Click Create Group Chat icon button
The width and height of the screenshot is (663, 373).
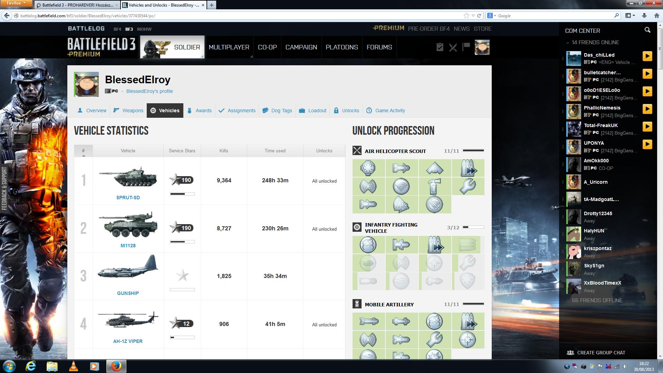tap(570, 353)
